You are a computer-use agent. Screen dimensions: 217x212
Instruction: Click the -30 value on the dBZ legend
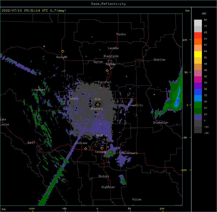[206, 133]
